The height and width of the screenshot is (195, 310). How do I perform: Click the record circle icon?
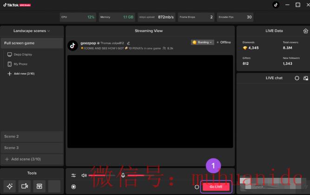(73, 187)
